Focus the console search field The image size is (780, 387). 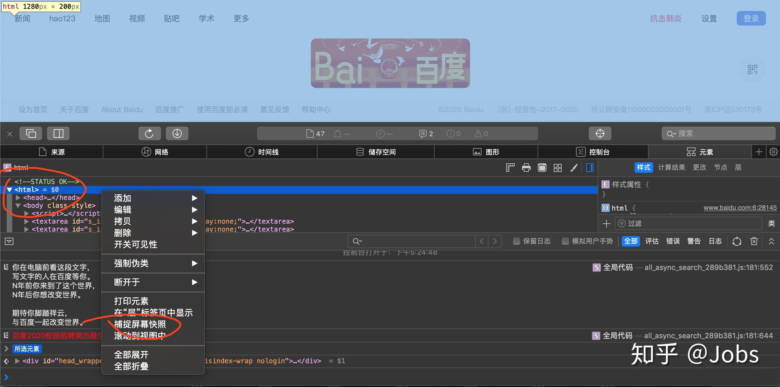pyautogui.click(x=411, y=241)
